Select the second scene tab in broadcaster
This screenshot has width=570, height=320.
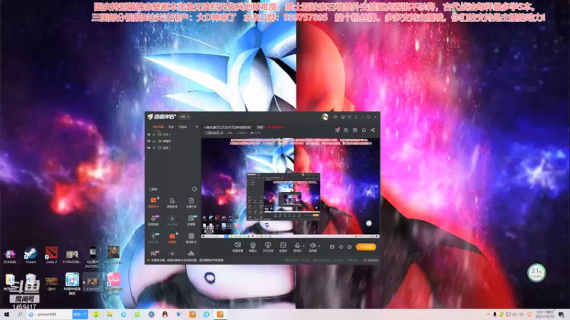pyautogui.click(x=171, y=127)
